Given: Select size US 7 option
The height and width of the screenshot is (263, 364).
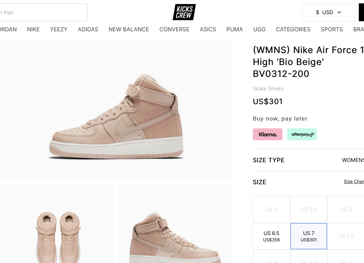Looking at the screenshot, I should click(x=309, y=236).
